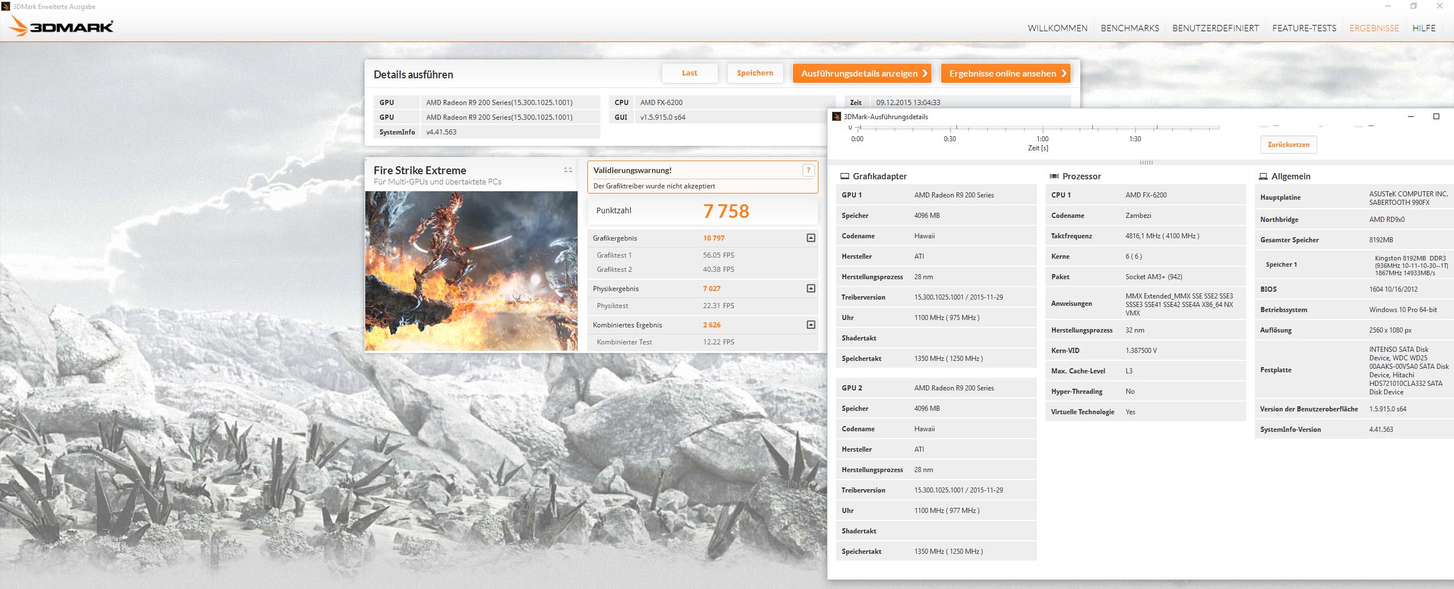The height and width of the screenshot is (589, 1454).
Task: Click the monitor icon beside Grafikadapter
Action: click(845, 176)
